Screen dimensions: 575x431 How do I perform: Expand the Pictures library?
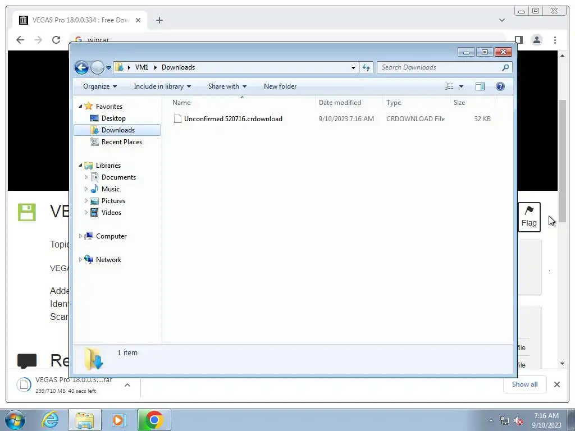(86, 201)
